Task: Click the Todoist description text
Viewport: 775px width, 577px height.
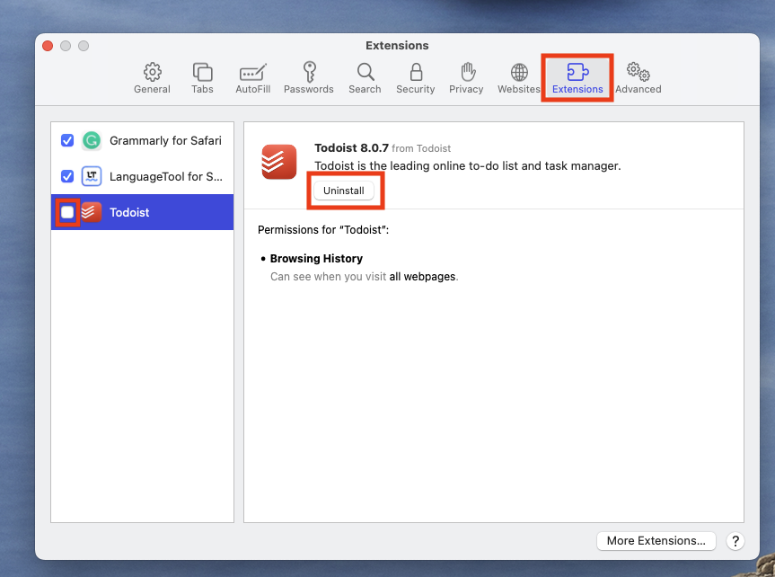Action: pos(468,165)
